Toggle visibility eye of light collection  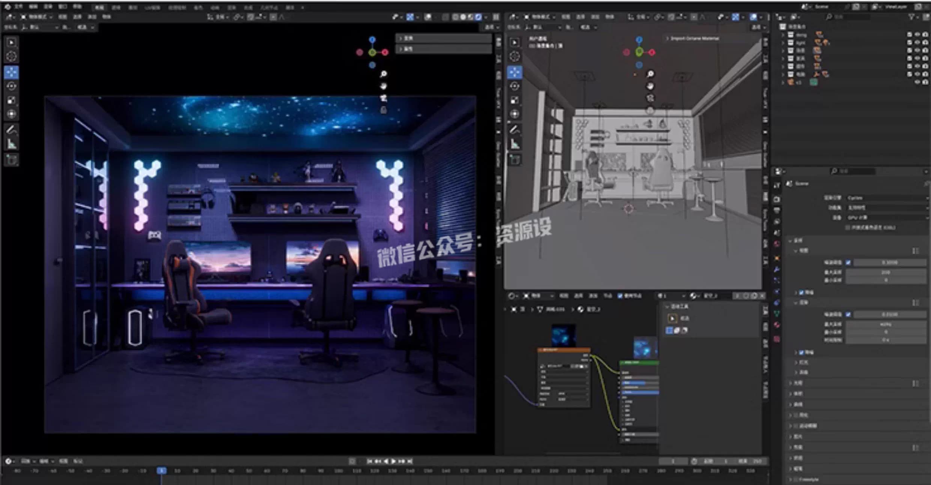coord(917,42)
